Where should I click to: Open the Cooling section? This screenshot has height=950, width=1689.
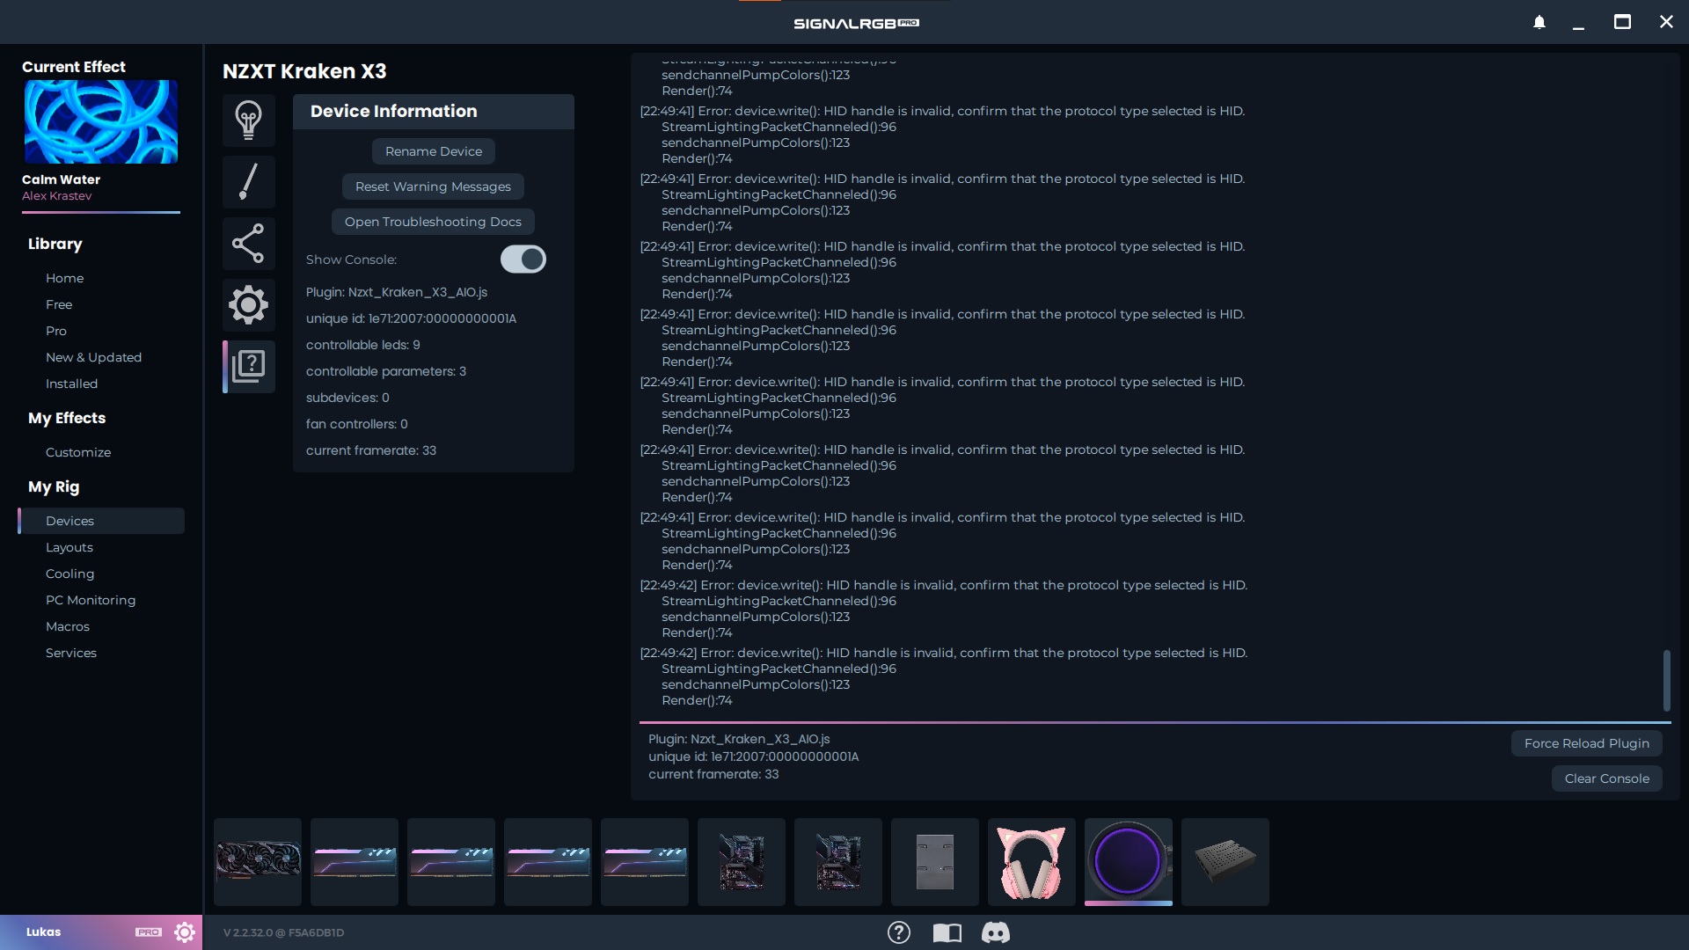(69, 574)
